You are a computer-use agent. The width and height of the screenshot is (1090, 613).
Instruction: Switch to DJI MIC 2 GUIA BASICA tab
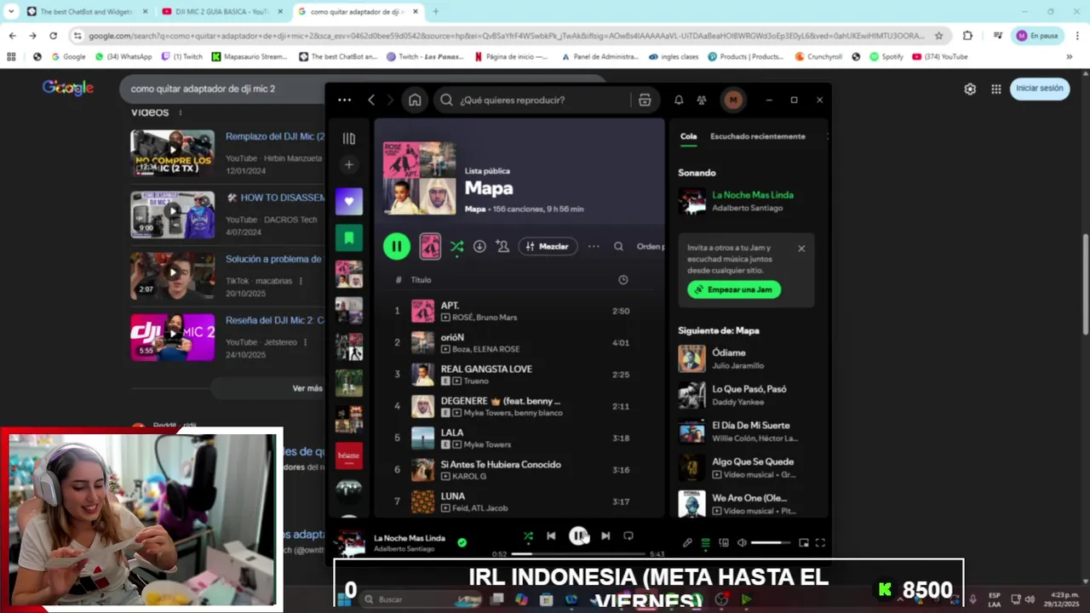tap(221, 12)
